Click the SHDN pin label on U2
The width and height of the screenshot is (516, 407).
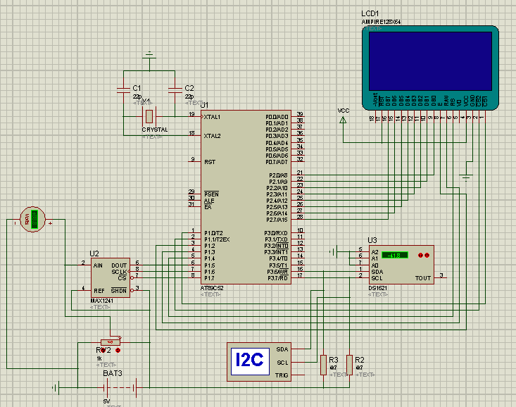click(x=119, y=291)
